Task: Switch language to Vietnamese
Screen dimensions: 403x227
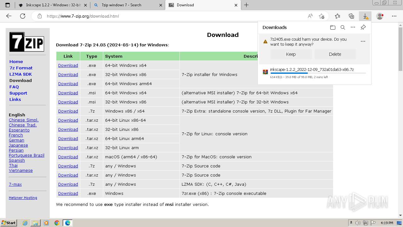Action: click(x=21, y=170)
